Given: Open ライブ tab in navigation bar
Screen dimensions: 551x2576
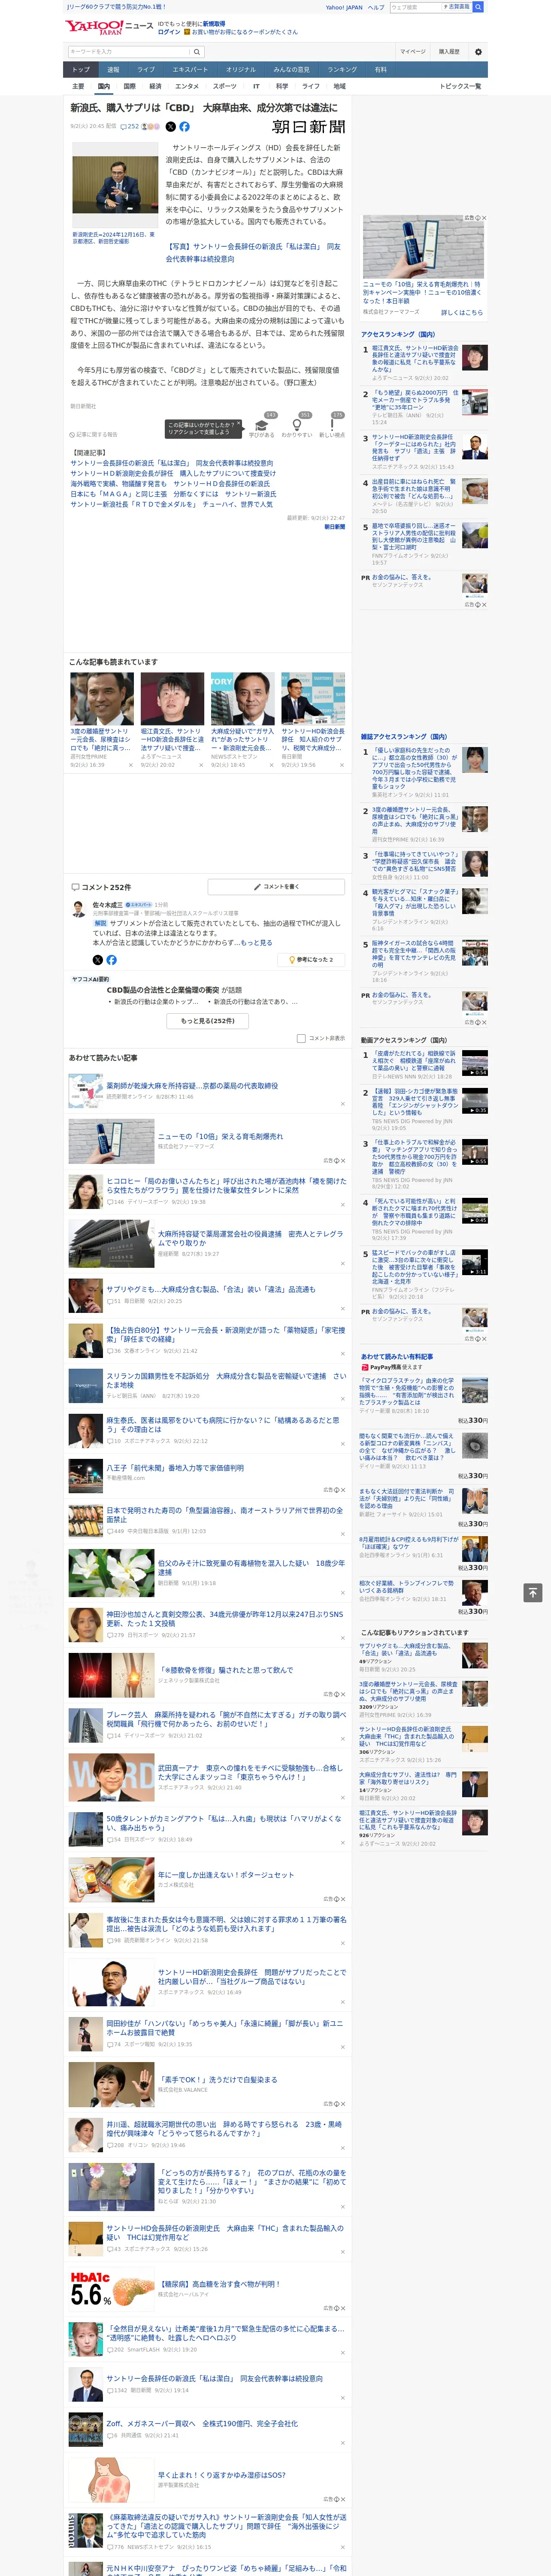Looking at the screenshot, I should [146, 70].
